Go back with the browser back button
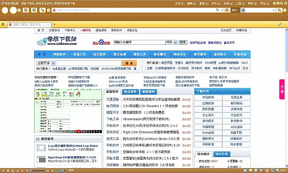Image resolution: width=288 pixels, height=173 pixels. click(x=5, y=10)
